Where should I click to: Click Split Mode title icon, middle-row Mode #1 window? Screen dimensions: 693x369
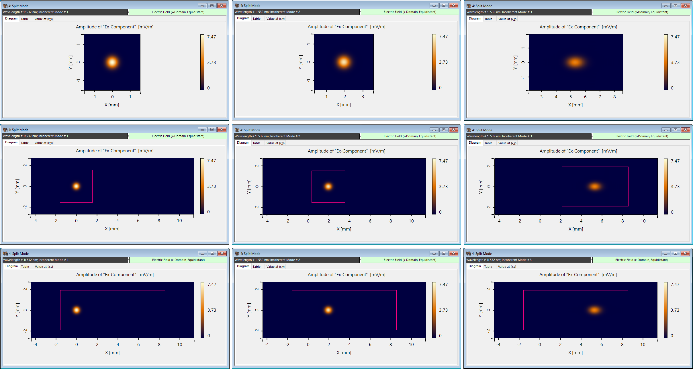pos(5,130)
